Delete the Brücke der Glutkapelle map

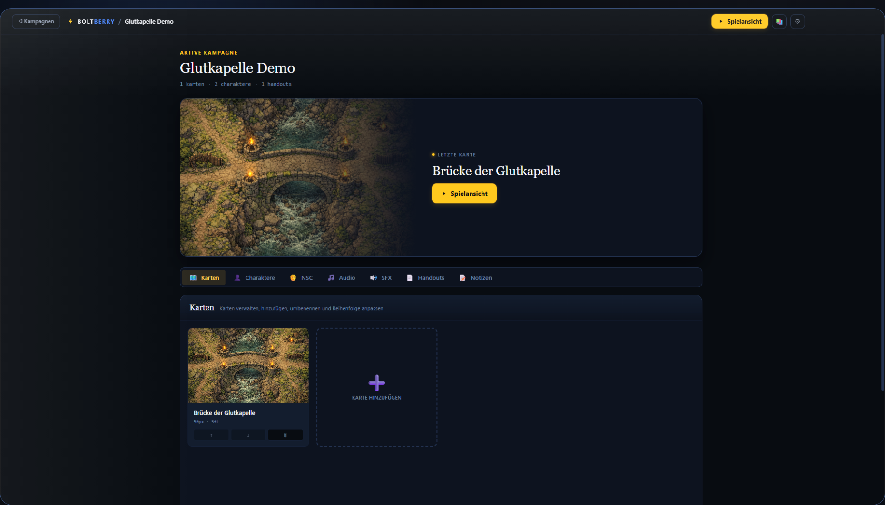point(285,435)
